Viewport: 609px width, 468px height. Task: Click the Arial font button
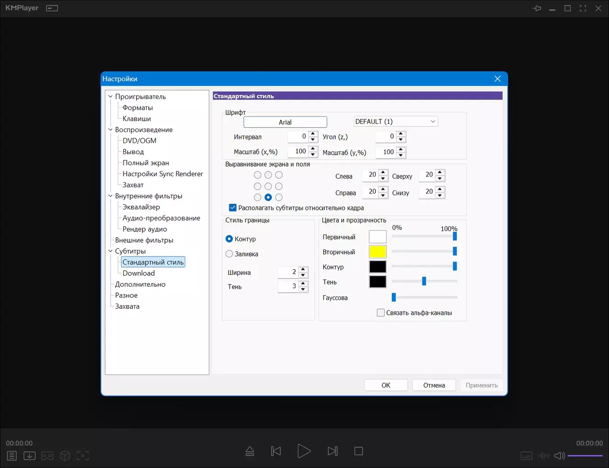click(285, 122)
